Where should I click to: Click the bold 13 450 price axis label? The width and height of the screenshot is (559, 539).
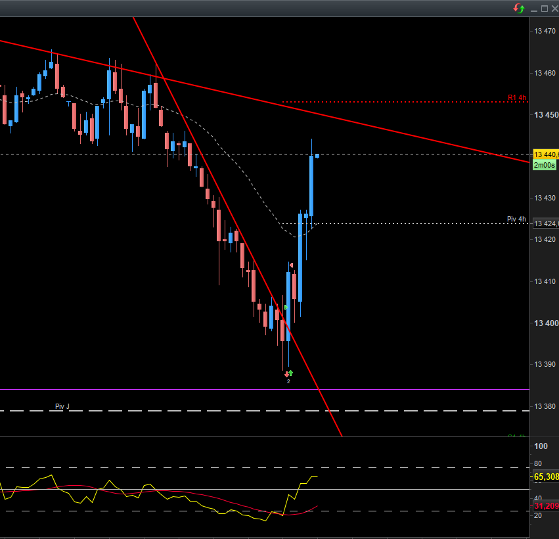coord(546,115)
